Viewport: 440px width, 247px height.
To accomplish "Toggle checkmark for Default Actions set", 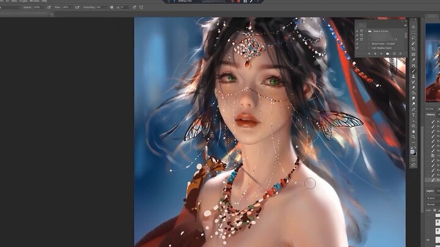I will click(x=358, y=31).
